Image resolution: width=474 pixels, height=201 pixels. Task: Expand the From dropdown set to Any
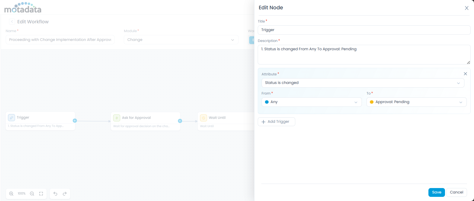[x=311, y=102]
